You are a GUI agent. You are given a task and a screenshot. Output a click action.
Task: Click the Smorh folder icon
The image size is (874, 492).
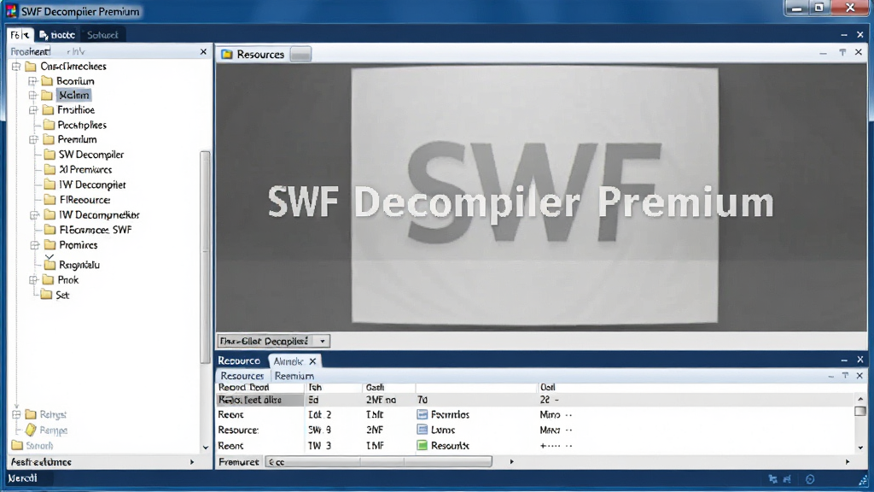pos(17,445)
